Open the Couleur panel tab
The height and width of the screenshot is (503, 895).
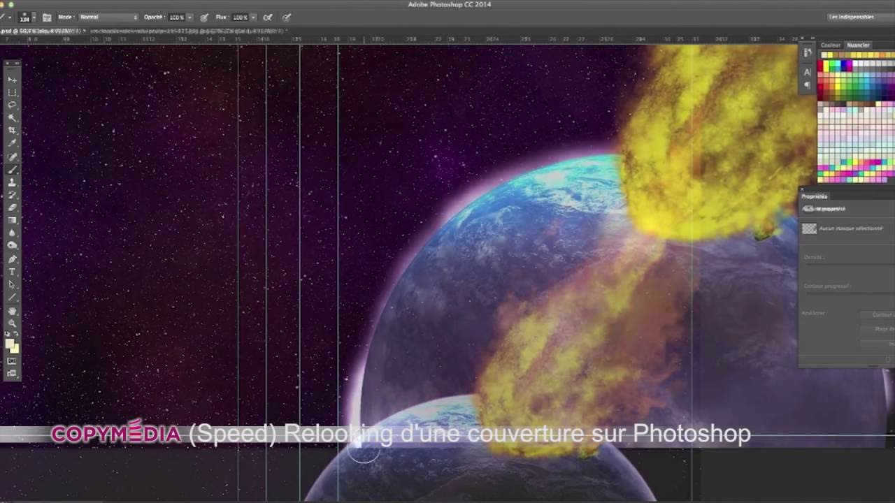(831, 45)
